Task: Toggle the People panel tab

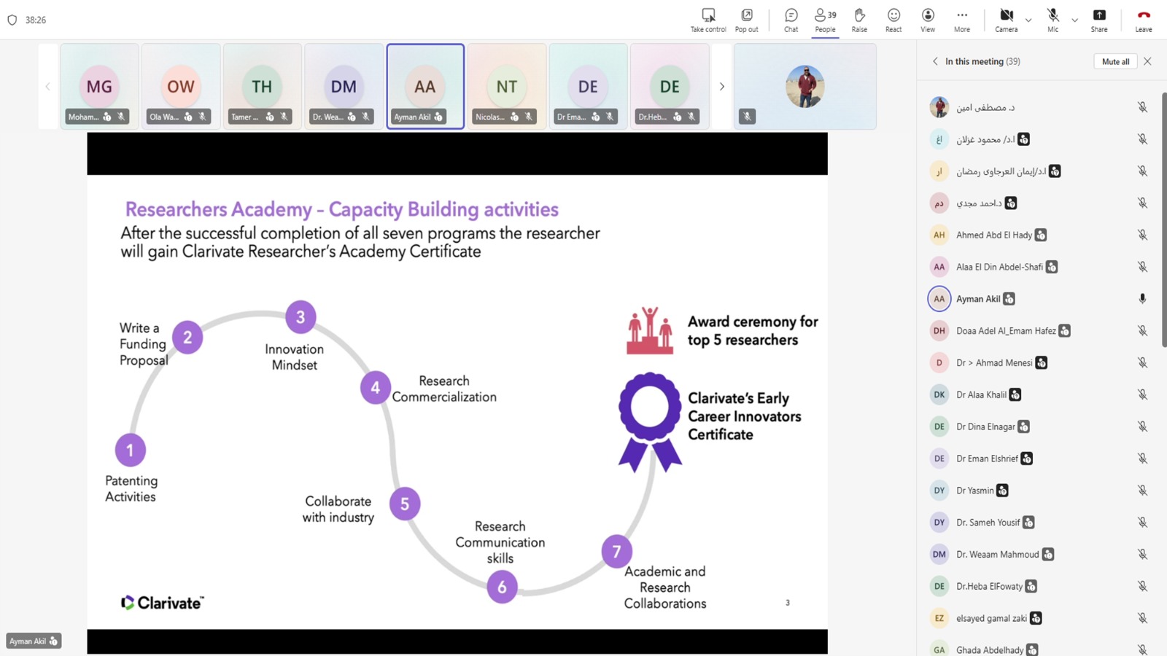Action: [825, 20]
